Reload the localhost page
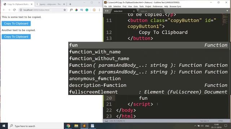The width and height of the screenshot is (231, 129). pyautogui.click(x=14, y=10)
